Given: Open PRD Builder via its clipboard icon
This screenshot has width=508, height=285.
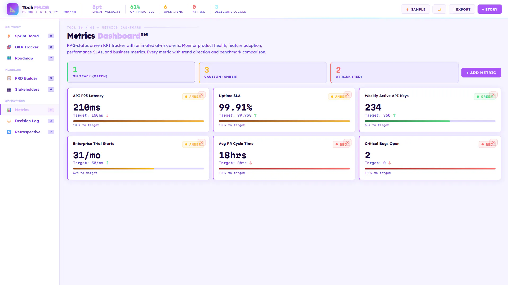Looking at the screenshot, I should (x=9, y=78).
